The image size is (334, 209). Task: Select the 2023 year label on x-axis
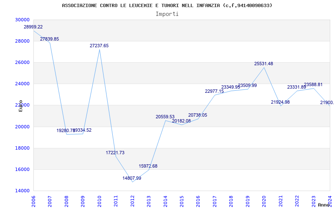click(x=314, y=201)
